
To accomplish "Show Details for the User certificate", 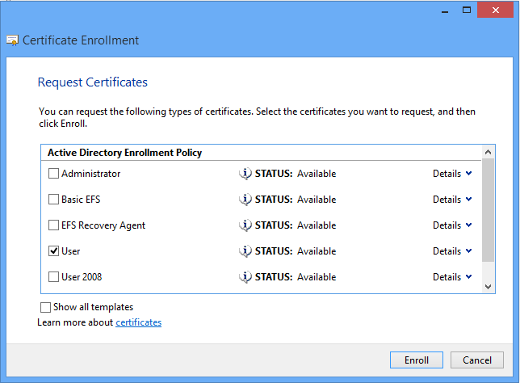I will (452, 251).
